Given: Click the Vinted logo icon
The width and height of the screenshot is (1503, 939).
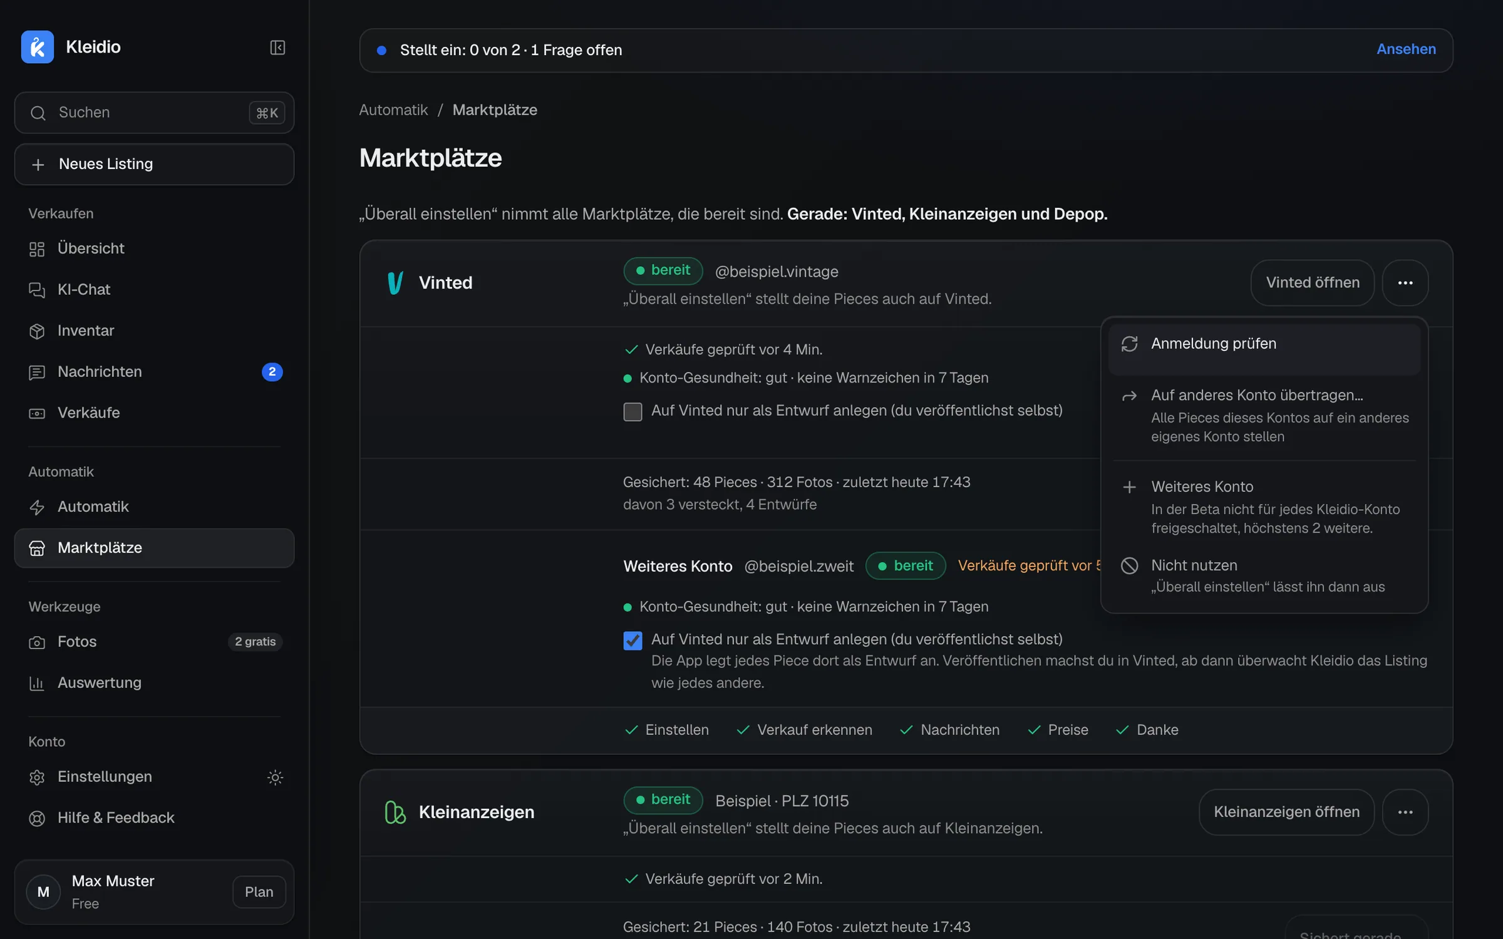Looking at the screenshot, I should click(x=395, y=283).
